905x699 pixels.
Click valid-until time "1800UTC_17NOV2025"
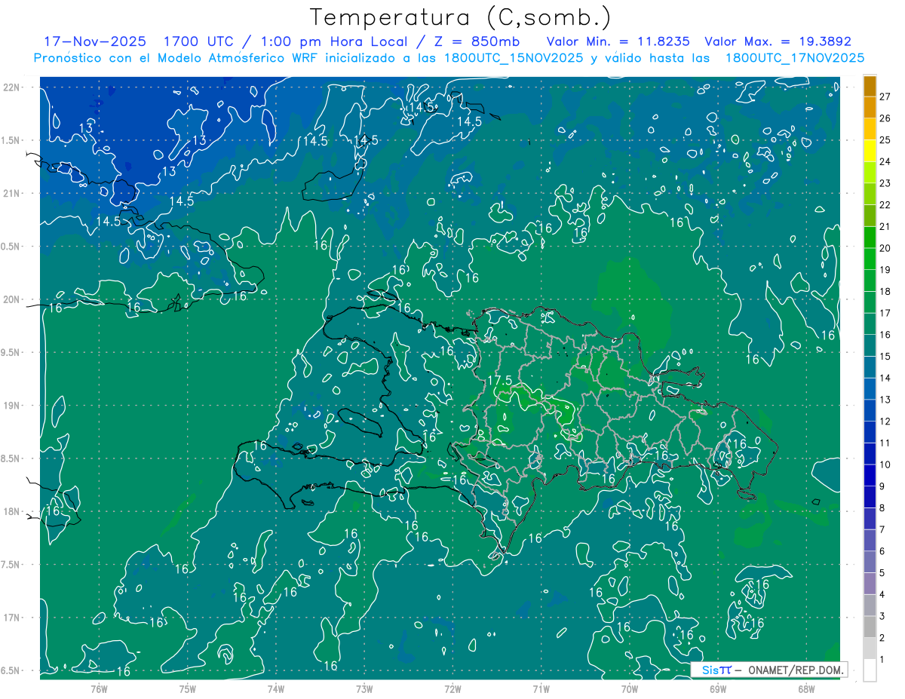795,58
